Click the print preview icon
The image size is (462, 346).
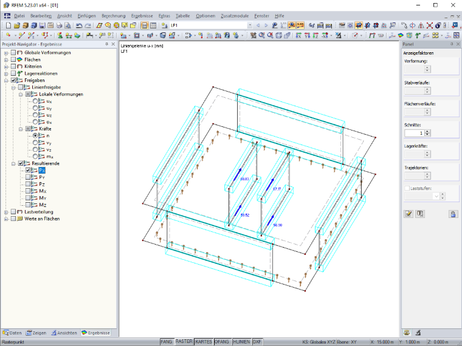coord(67,25)
